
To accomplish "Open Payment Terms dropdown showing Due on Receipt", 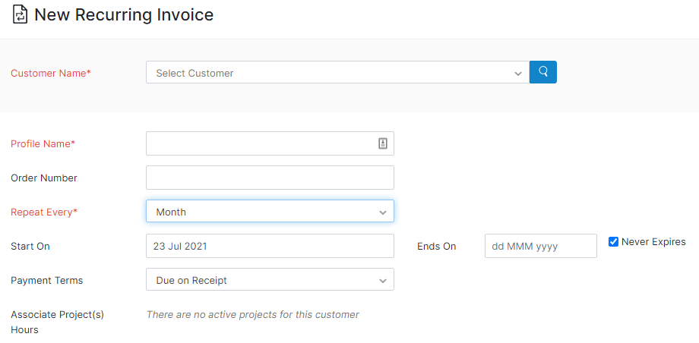I will click(270, 280).
